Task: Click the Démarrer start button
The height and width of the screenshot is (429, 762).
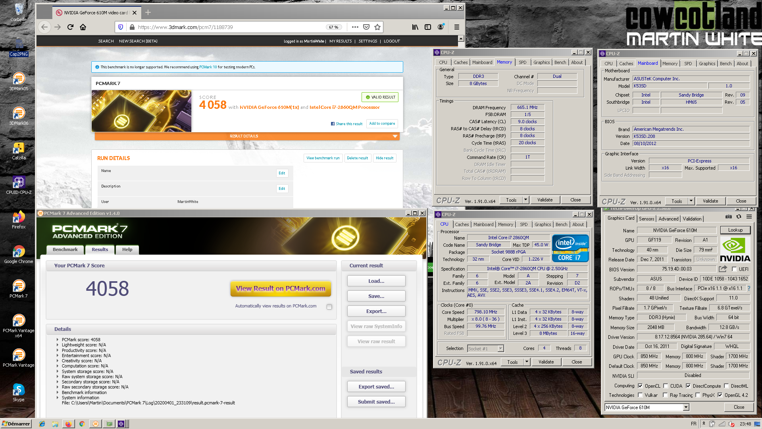Action: pyautogui.click(x=16, y=424)
